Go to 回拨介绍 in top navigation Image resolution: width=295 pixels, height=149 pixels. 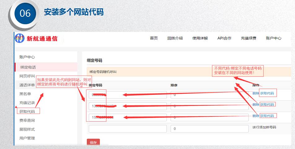click(x=175, y=38)
